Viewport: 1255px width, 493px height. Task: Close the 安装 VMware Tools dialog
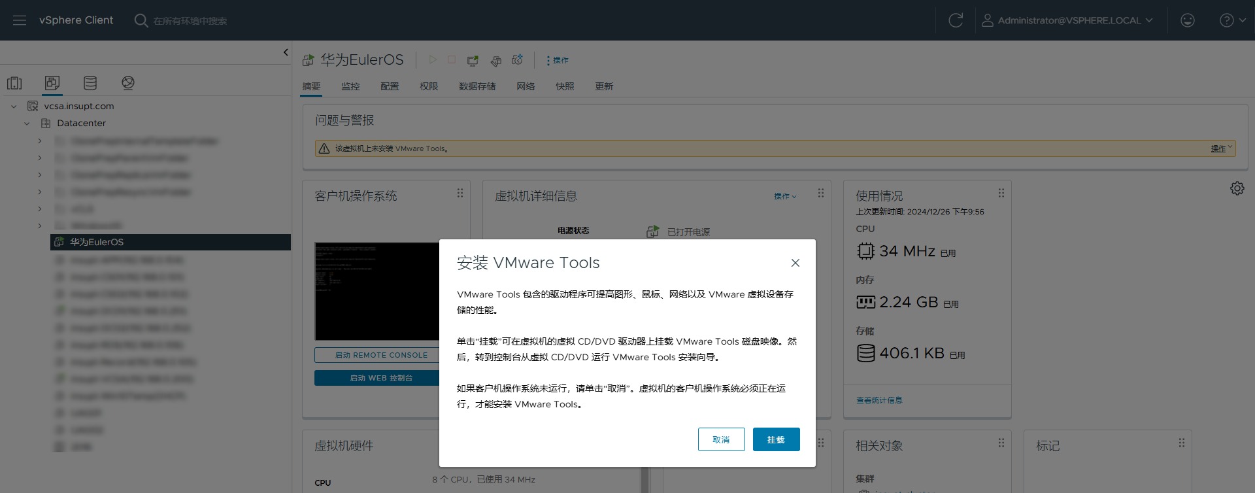(x=795, y=263)
